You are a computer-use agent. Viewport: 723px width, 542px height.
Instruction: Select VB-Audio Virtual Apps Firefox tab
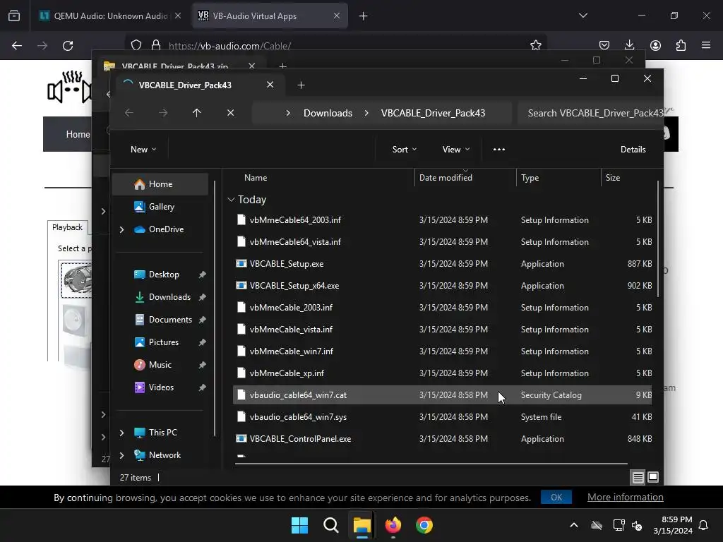click(x=270, y=16)
